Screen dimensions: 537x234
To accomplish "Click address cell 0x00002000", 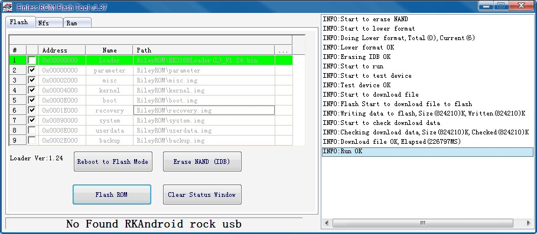I will coord(62,80).
